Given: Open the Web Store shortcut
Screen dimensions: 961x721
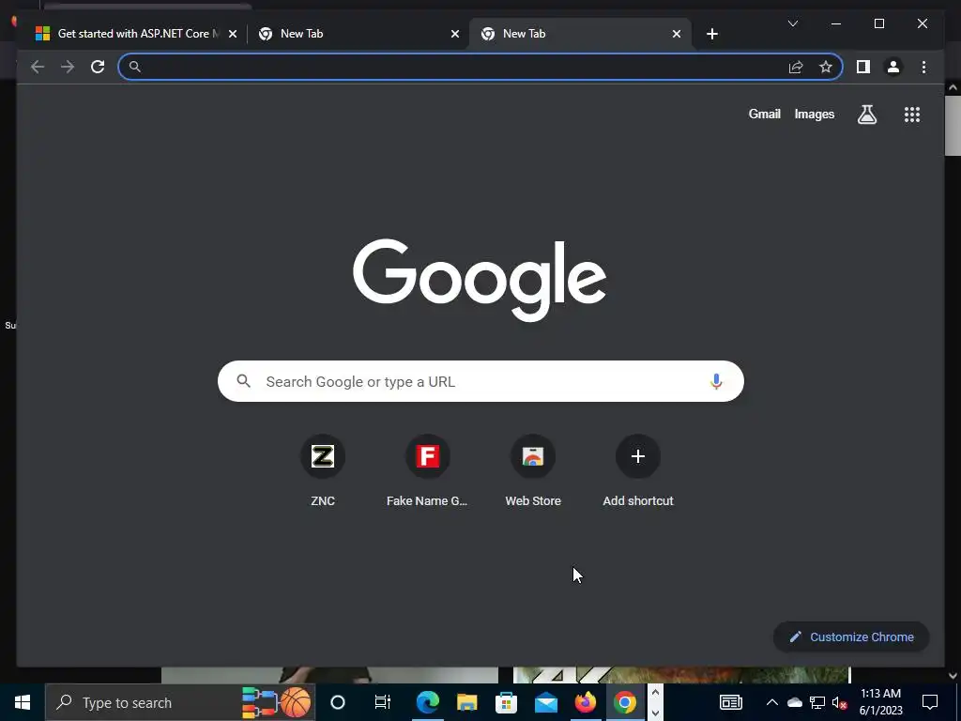Looking at the screenshot, I should click(533, 471).
